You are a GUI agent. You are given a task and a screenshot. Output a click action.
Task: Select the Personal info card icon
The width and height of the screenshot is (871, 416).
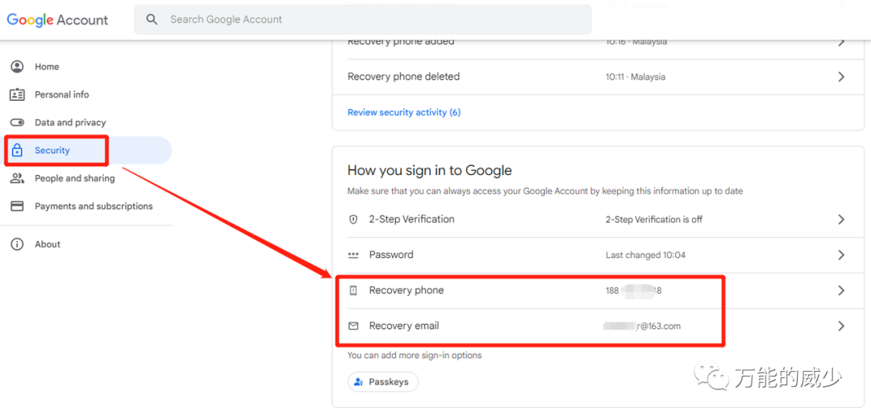(18, 94)
